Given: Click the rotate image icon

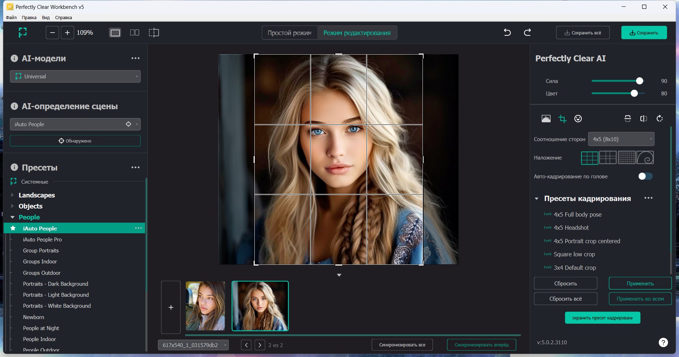Looking at the screenshot, I should (x=659, y=119).
